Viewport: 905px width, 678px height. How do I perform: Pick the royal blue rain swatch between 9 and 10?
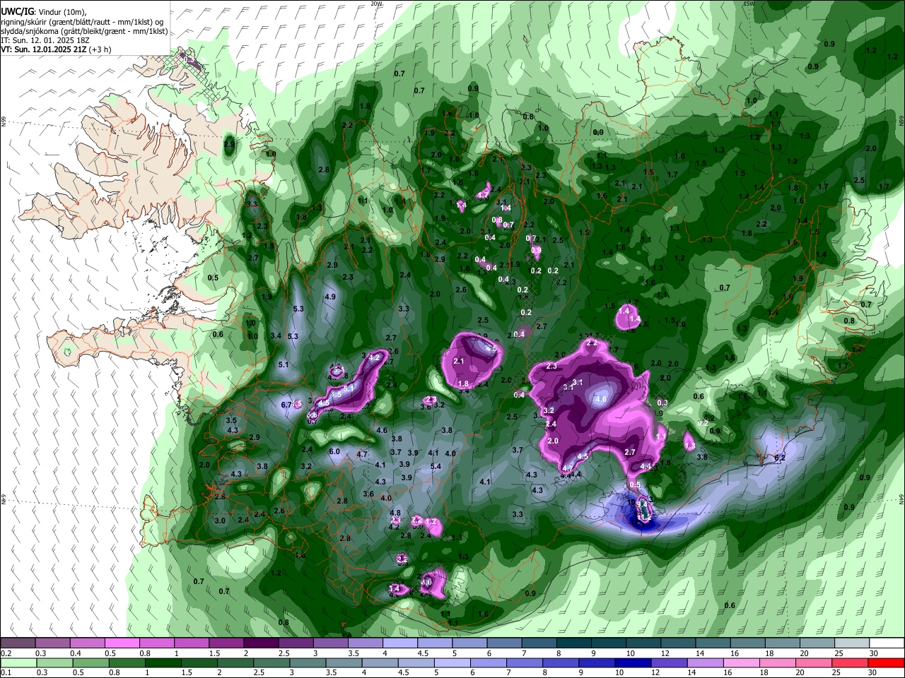pos(595,662)
